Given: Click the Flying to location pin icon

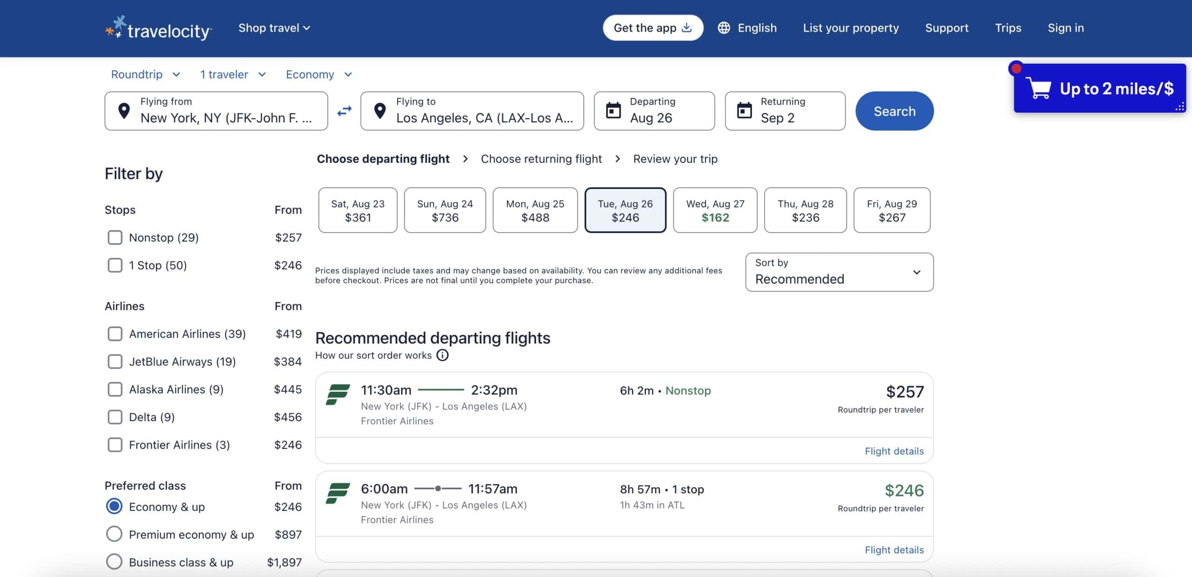Looking at the screenshot, I should (x=380, y=111).
